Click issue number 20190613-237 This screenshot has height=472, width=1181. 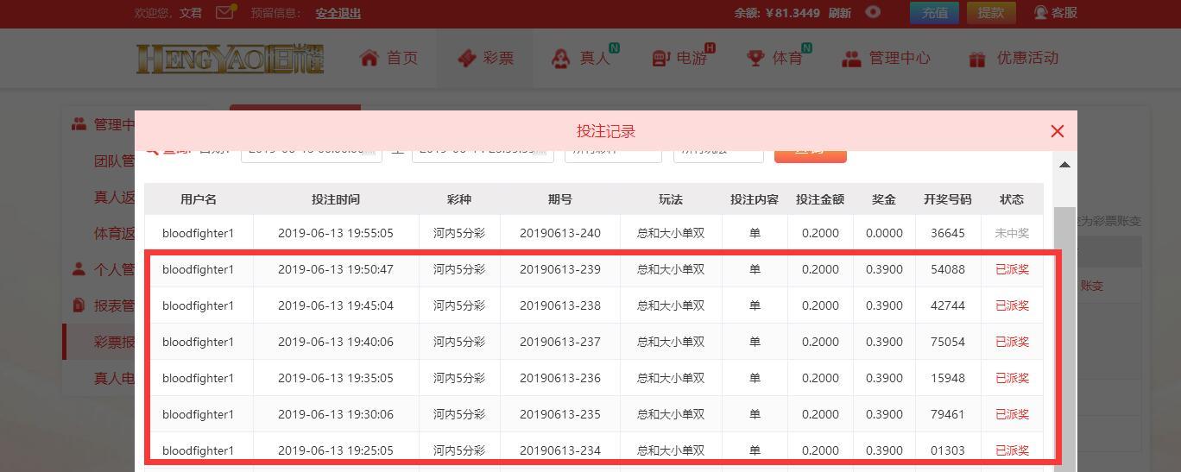click(x=560, y=342)
